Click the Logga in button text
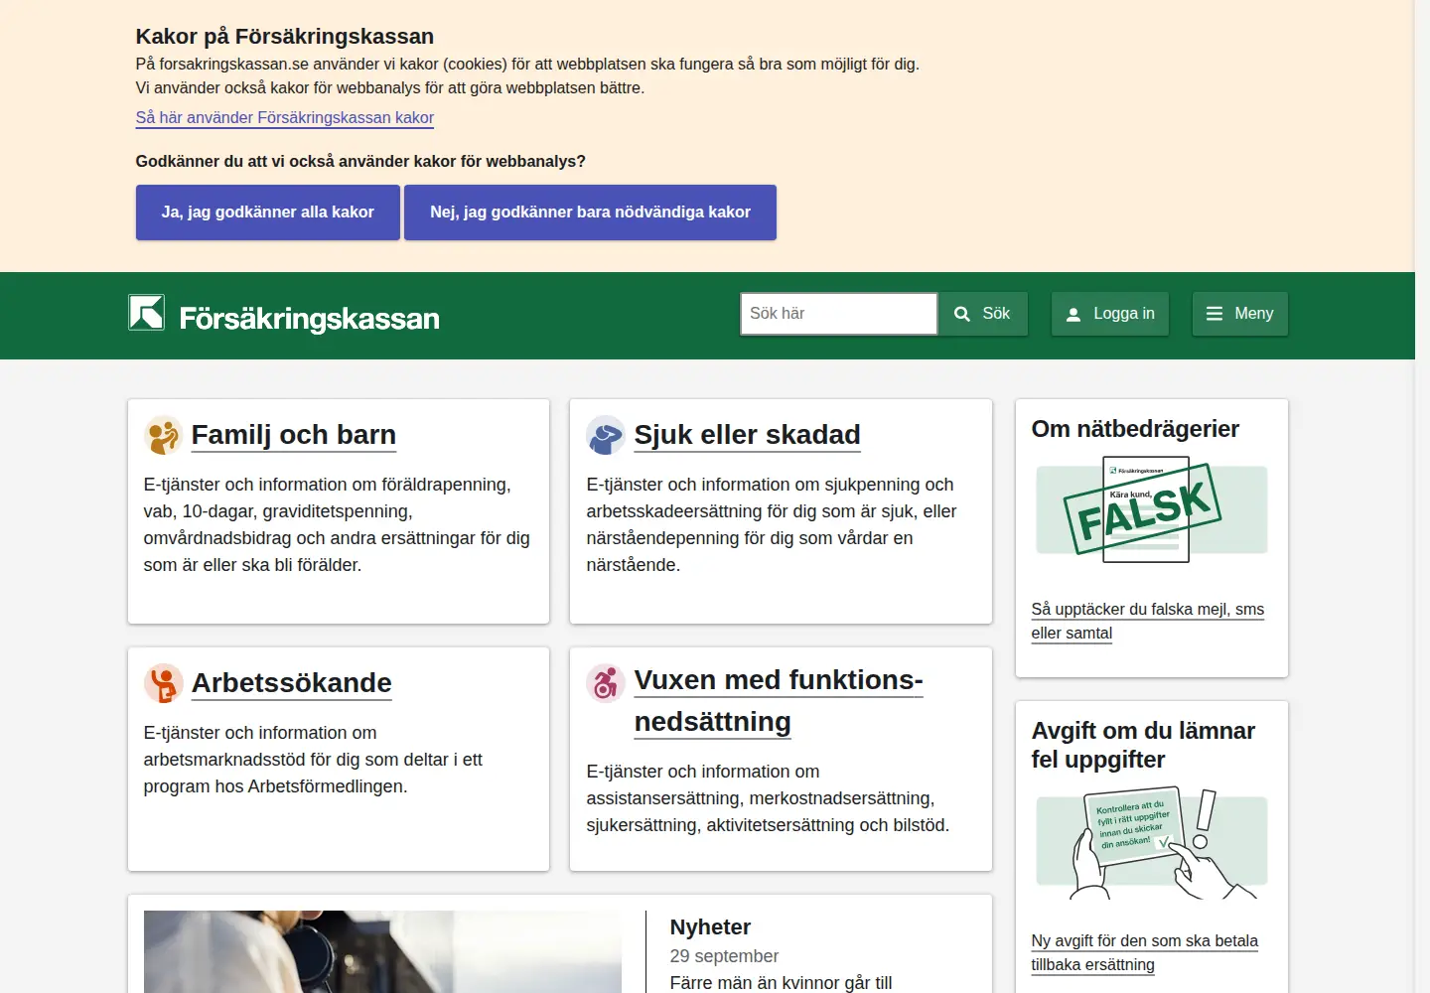 click(1124, 314)
